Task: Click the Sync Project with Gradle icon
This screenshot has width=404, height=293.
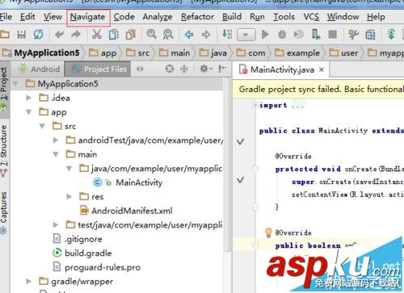Action: pos(391,35)
